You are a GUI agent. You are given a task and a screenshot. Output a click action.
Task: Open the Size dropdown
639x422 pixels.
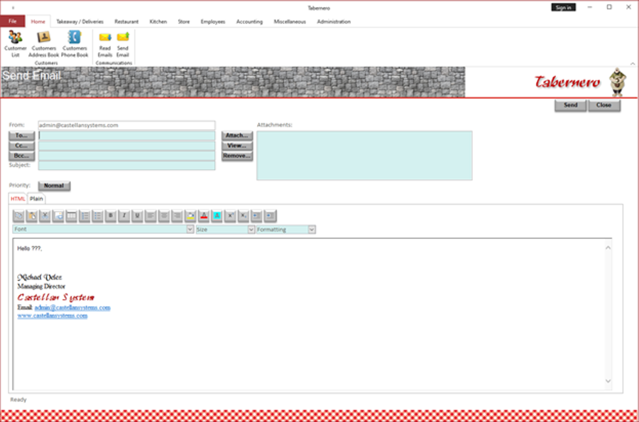point(251,230)
